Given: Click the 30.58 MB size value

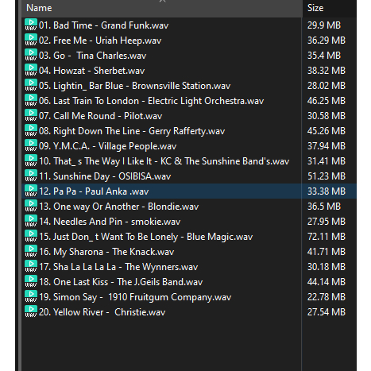Looking at the screenshot, I should tap(327, 116).
